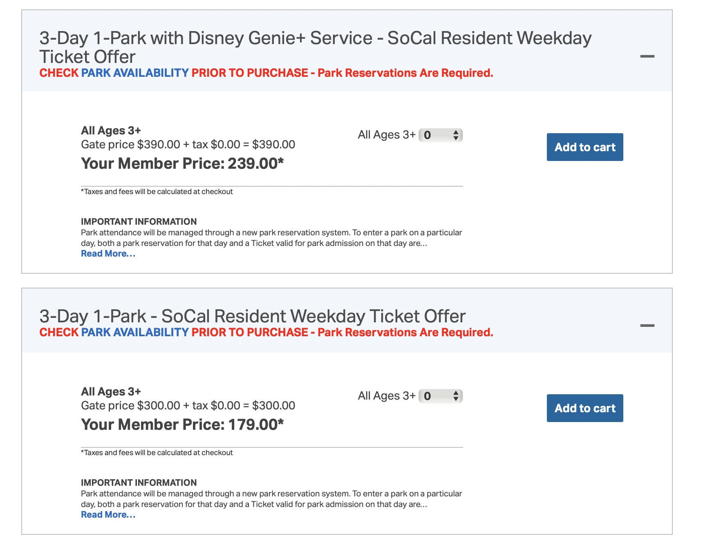
Task: Click the Gate price $300.00 line
Action: tap(188, 406)
